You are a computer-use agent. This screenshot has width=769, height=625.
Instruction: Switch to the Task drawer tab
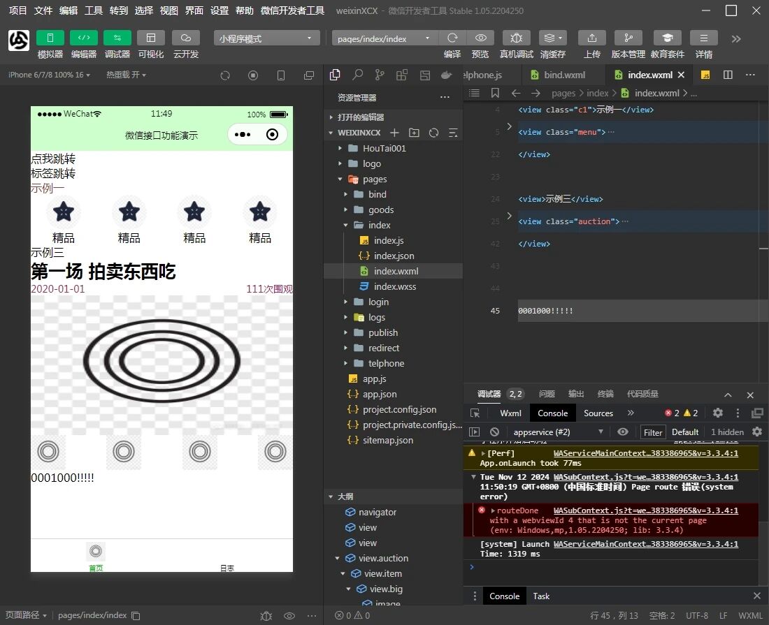(x=541, y=596)
